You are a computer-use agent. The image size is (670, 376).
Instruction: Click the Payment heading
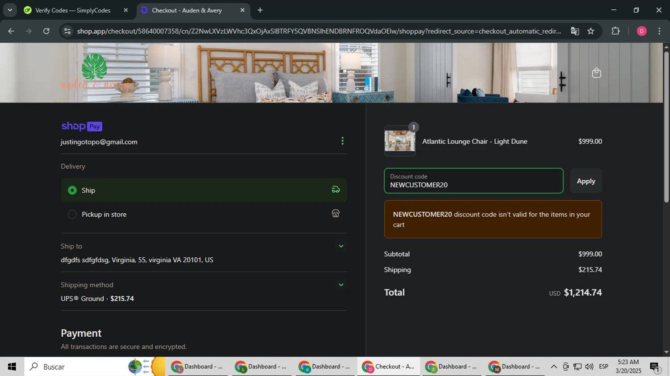click(81, 333)
